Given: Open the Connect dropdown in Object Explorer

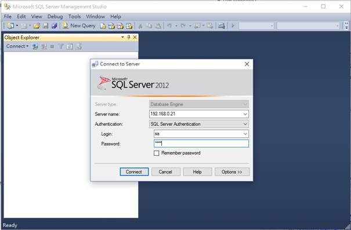Looking at the screenshot, I should (x=17, y=46).
